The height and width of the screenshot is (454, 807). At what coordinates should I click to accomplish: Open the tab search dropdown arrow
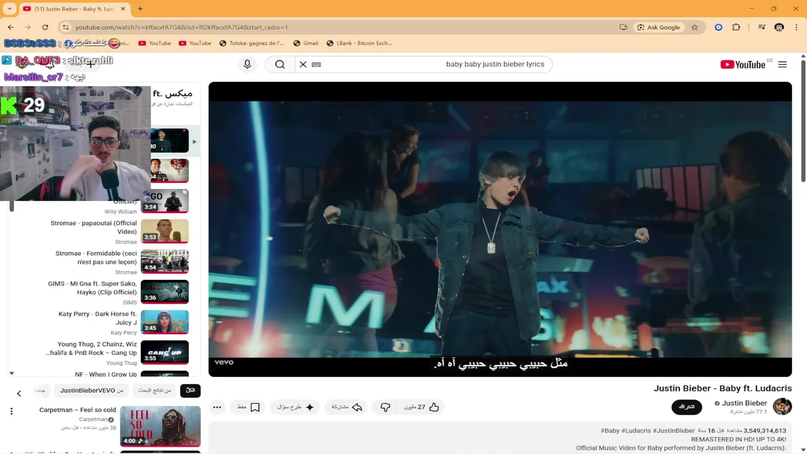(9, 9)
